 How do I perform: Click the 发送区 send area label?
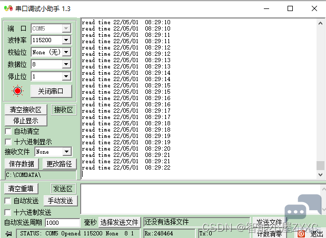click(64, 189)
